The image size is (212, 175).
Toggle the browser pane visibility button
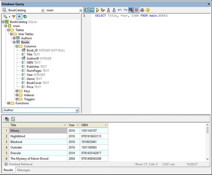(x=86, y=10)
